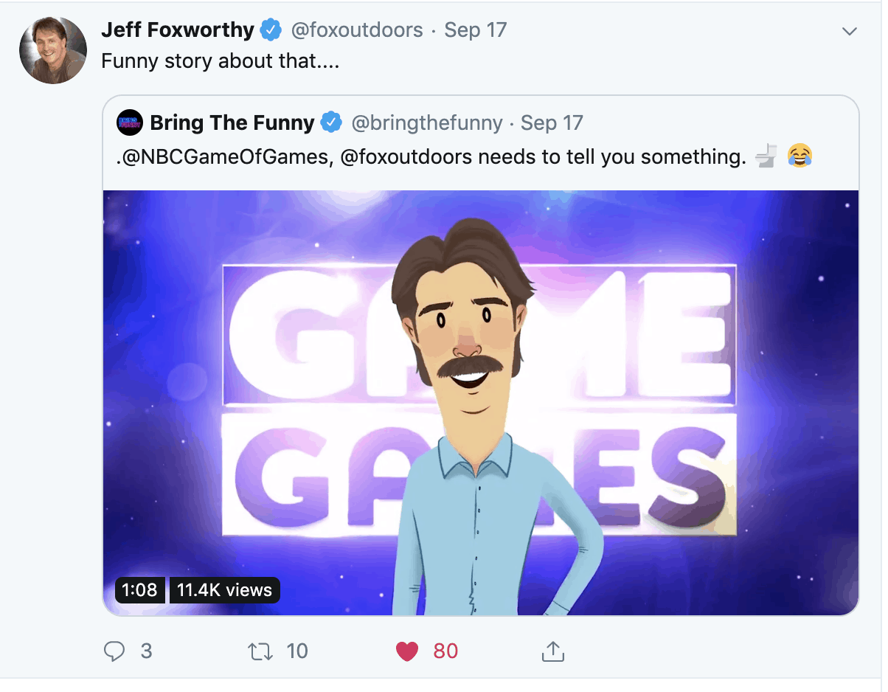Open the Bring The Funny account name
The image size is (888, 692).
[232, 123]
